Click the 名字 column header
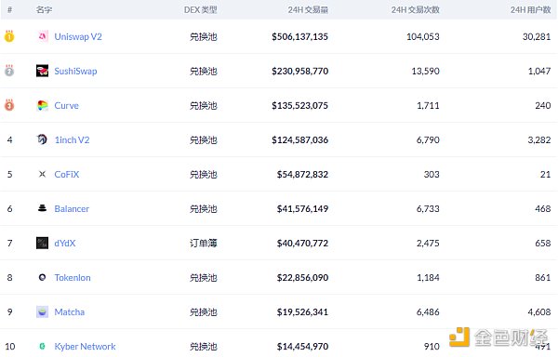Screen dimensions: 558x357 [44, 10]
